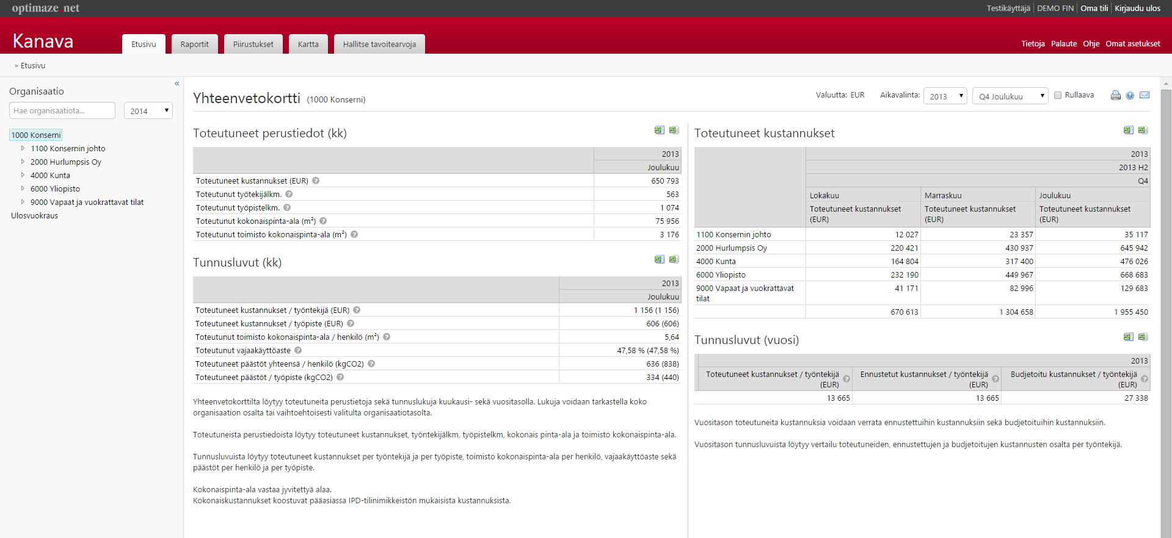Open the Aikavalinta year 2013 dropdown
The height and width of the screenshot is (538, 1172).
tap(945, 96)
